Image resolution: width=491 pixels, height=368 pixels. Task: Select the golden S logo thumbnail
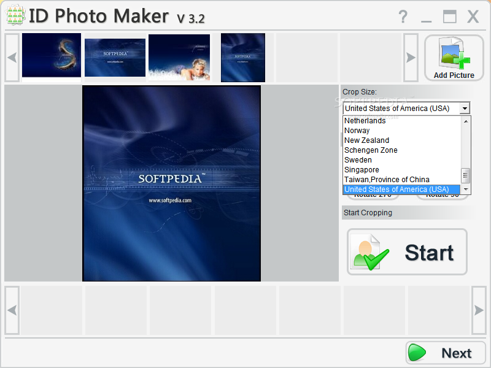(52, 55)
